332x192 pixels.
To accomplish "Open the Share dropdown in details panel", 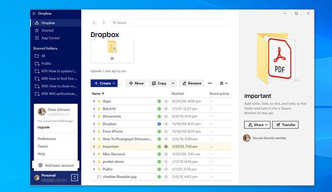I will pos(257,125).
